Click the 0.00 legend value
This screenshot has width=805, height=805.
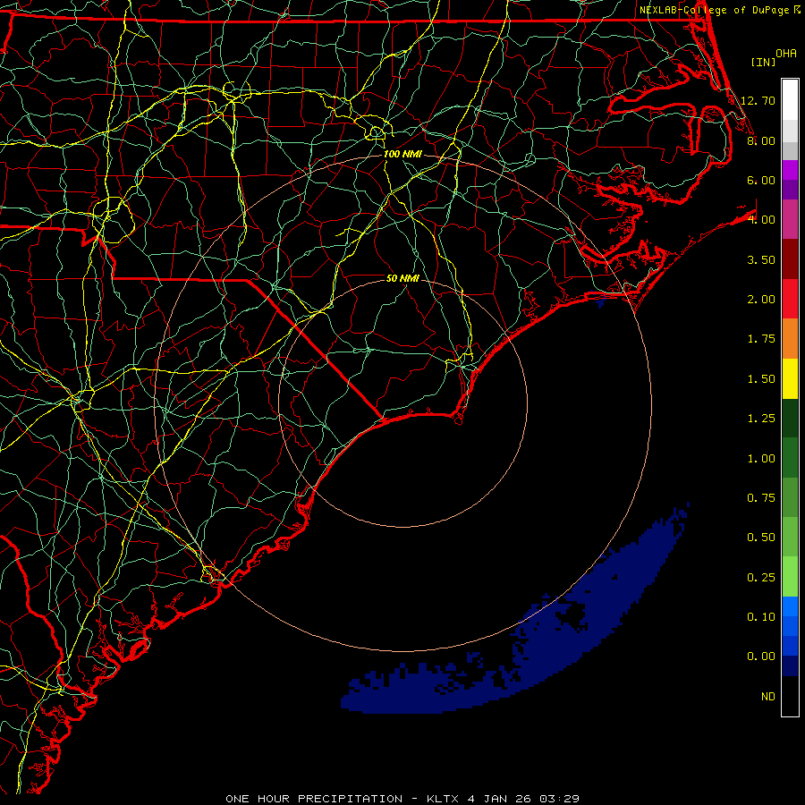point(761,657)
